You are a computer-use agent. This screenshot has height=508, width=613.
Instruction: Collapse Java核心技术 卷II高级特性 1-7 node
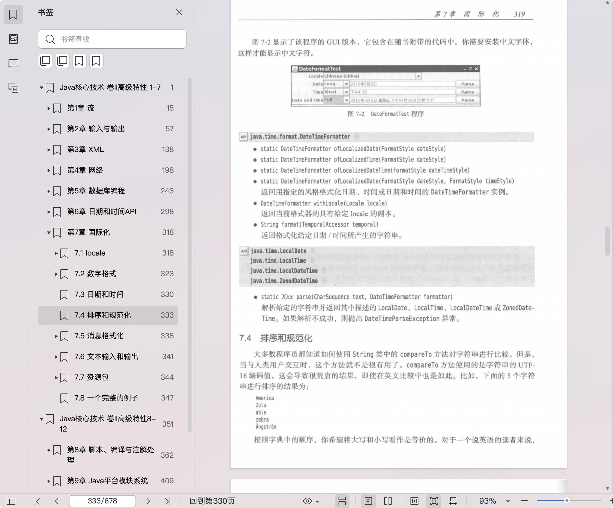pos(41,88)
